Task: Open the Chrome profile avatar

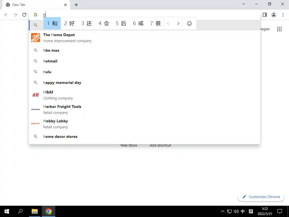Action: [274, 15]
